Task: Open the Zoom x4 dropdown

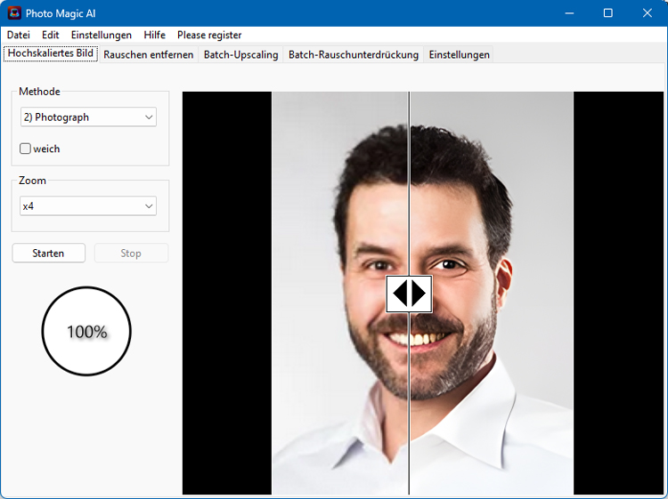Action: pos(88,206)
